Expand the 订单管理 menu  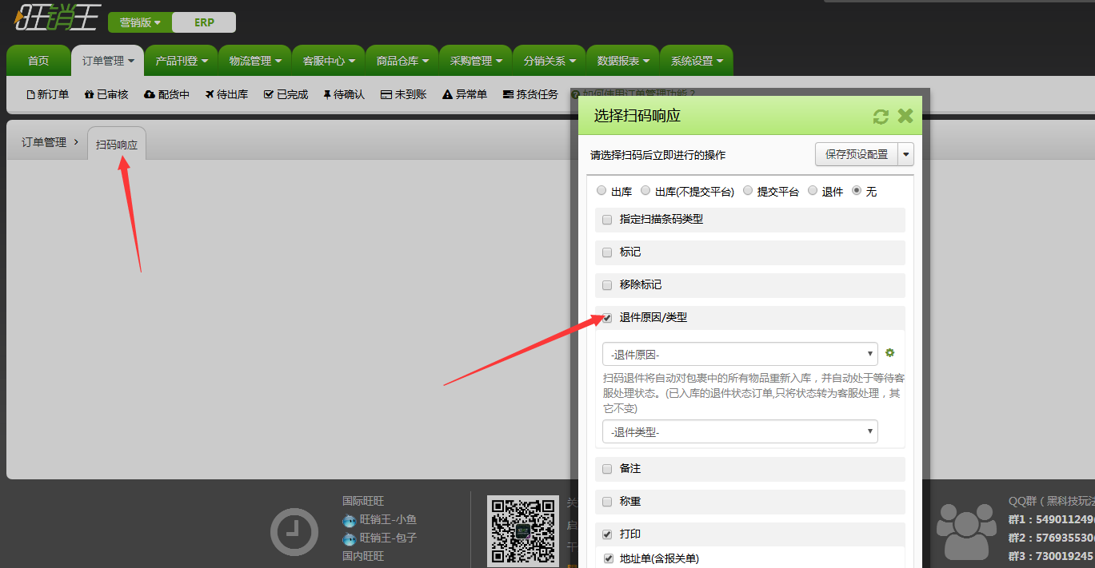107,61
